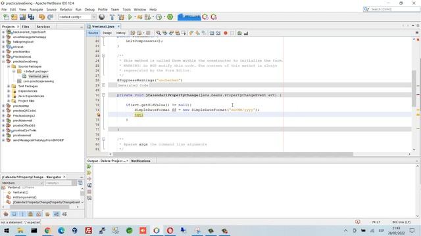
Task: Toggle Show Non-Public Members filter in Navigator
Action: [31, 214]
